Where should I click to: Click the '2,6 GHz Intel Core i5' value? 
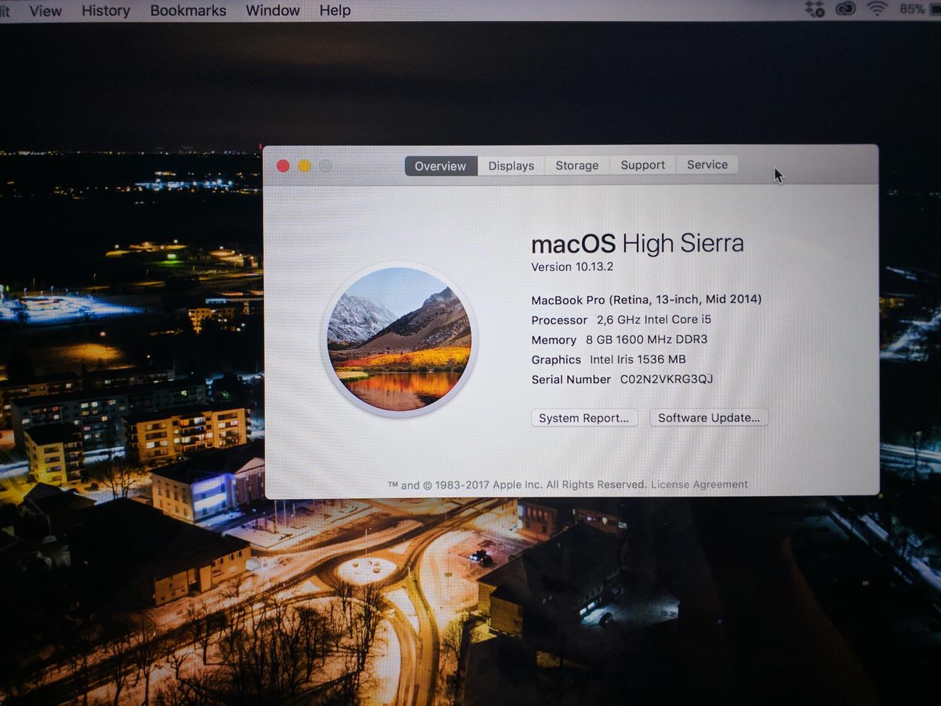pyautogui.click(x=654, y=319)
